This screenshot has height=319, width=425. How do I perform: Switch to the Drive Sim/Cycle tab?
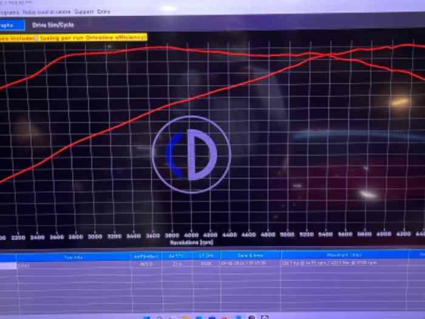53,25
